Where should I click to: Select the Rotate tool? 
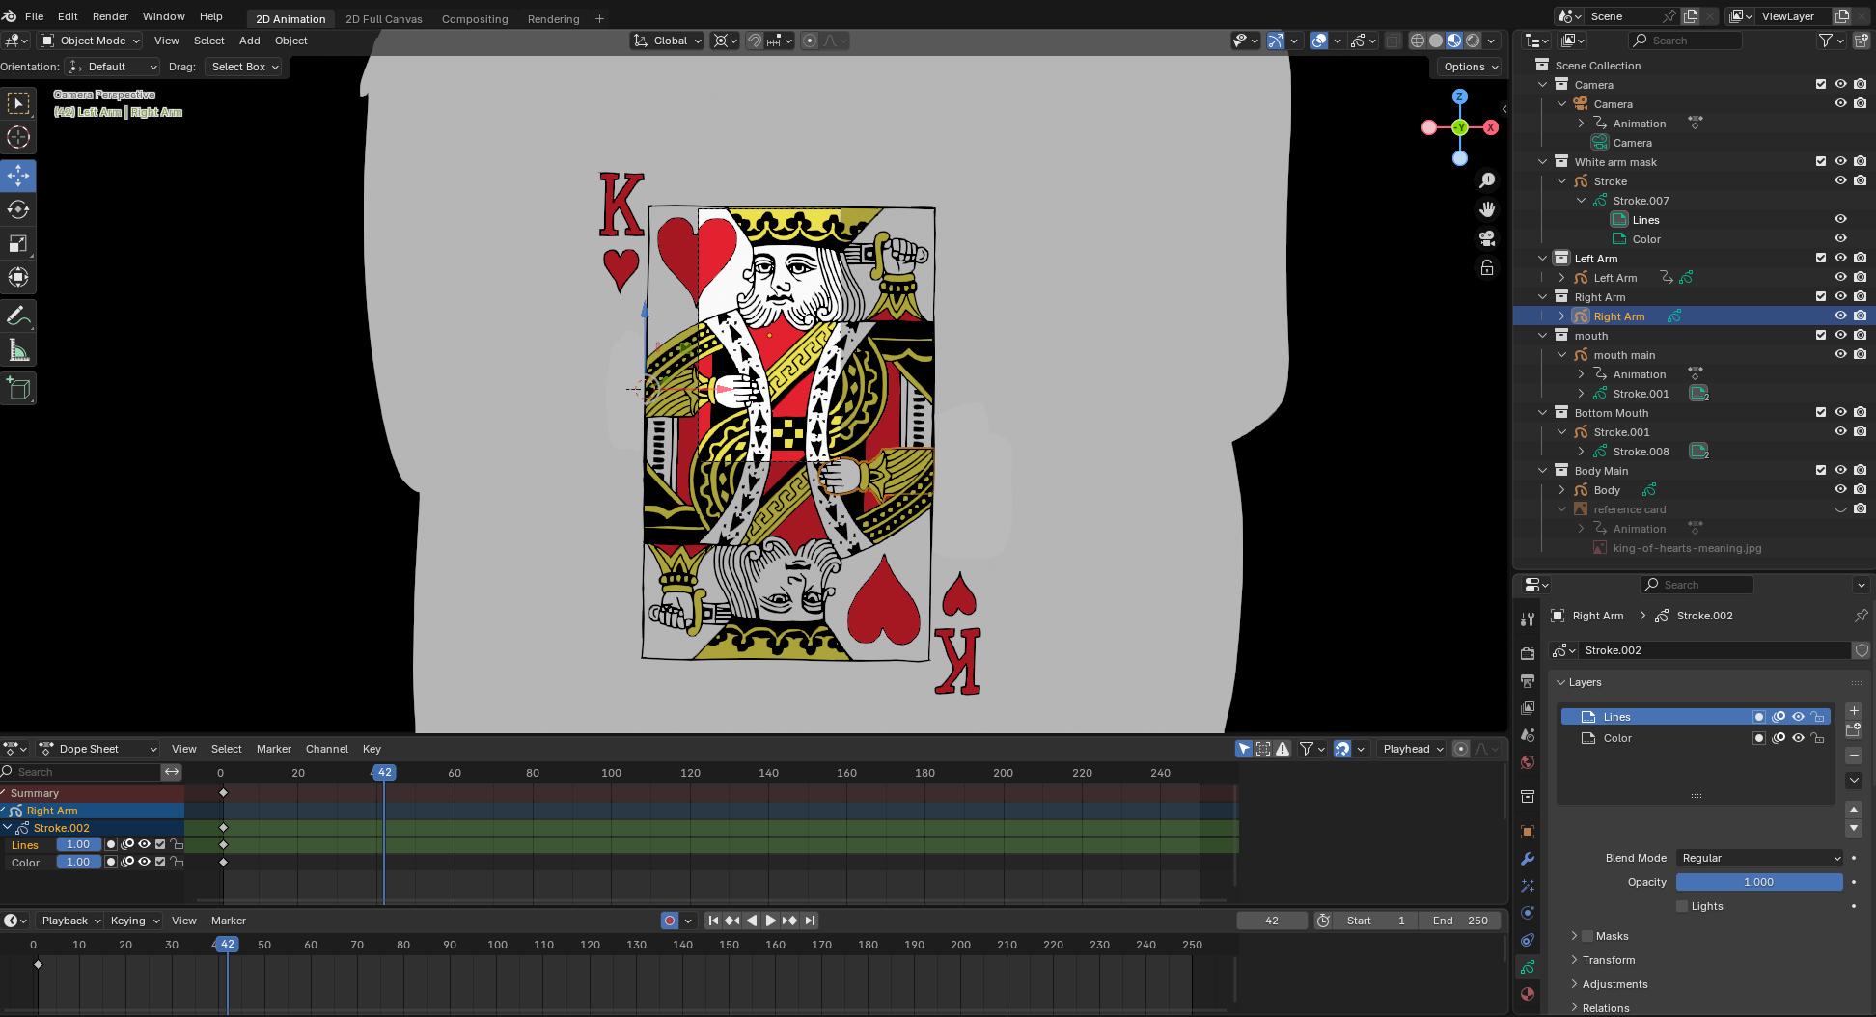point(18,209)
